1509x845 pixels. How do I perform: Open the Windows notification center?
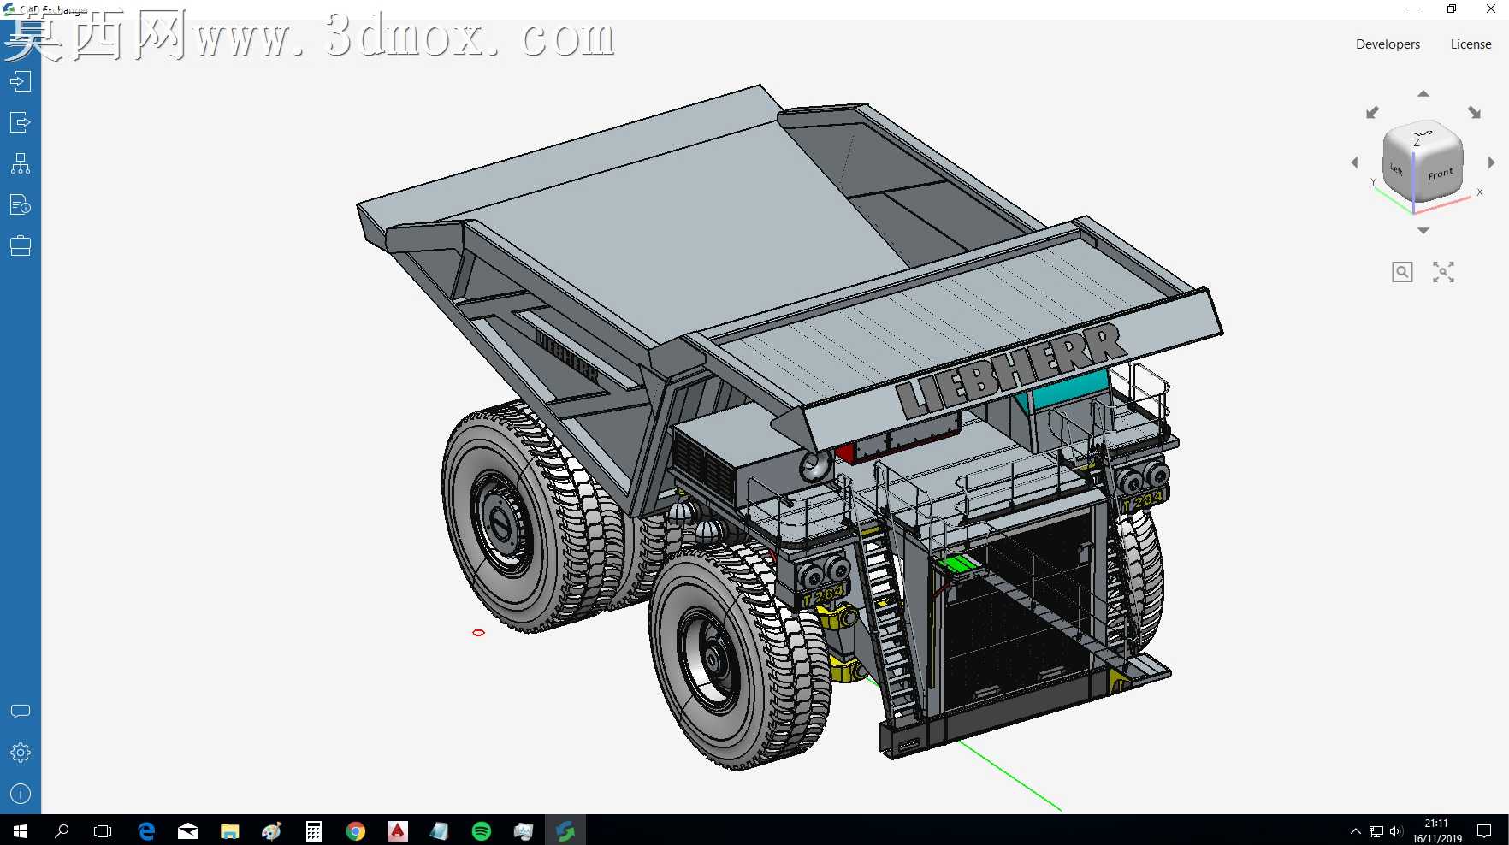pos(1485,830)
